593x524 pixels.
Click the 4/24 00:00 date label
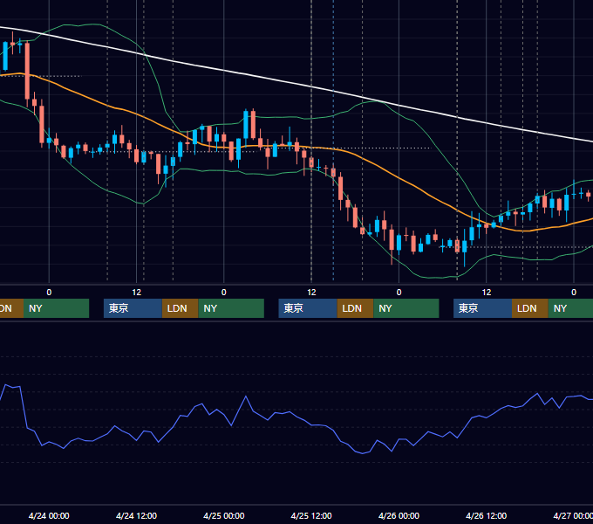click(x=49, y=515)
